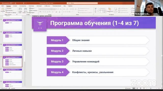Open the Help (Справка) tab
The width and height of the screenshot is (163, 91).
[70, 6]
